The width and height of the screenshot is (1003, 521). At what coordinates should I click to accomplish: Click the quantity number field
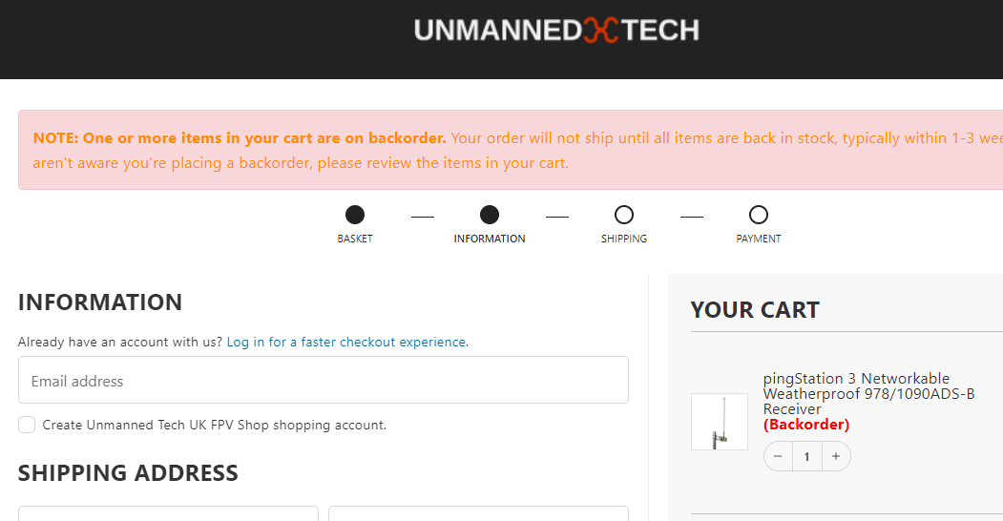pyautogui.click(x=806, y=456)
